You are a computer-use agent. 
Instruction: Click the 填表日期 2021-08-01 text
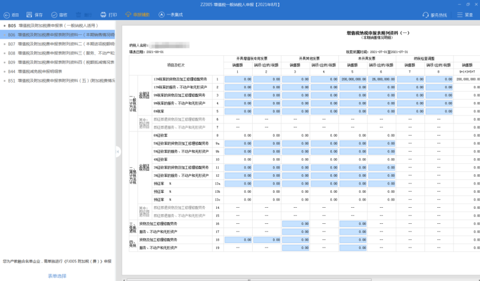pyautogui.click(x=146, y=52)
